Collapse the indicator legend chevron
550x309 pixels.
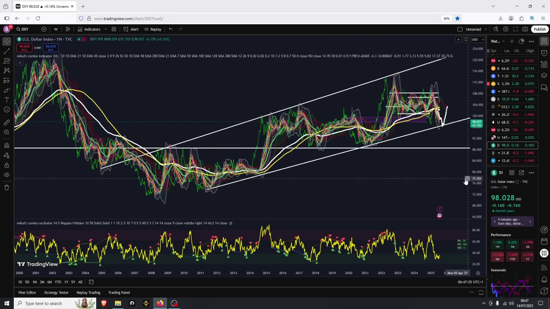point(19,63)
